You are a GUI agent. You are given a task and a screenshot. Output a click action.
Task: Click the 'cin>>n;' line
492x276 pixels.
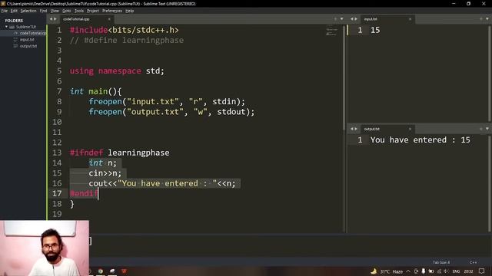[x=105, y=173]
